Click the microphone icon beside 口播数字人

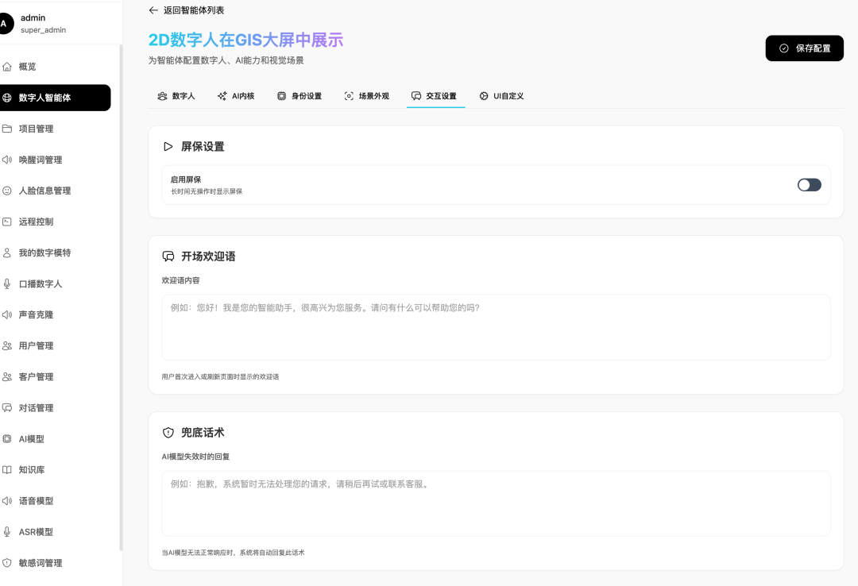click(x=7, y=284)
